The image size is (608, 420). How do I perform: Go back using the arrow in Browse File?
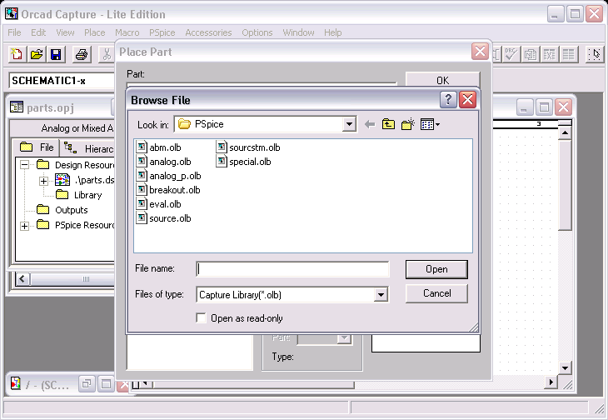pos(370,124)
